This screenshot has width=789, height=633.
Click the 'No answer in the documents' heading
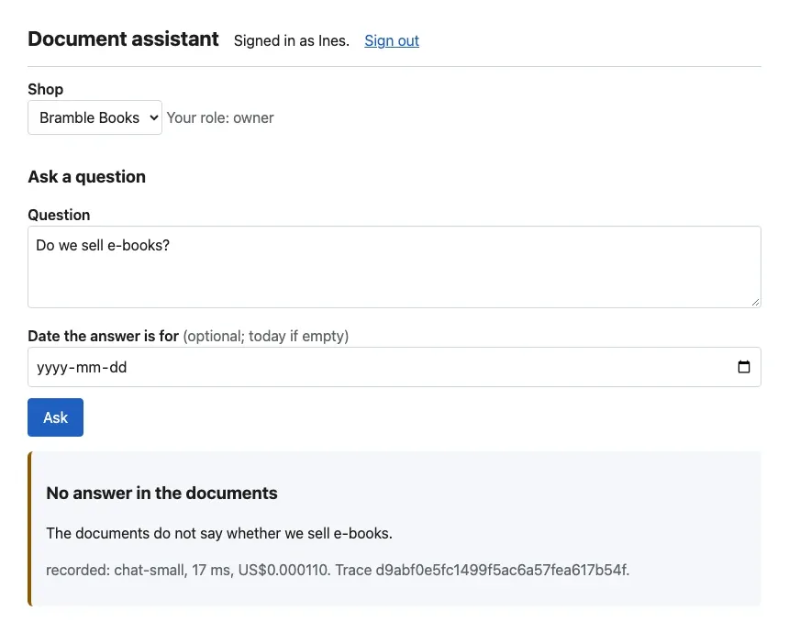pos(161,493)
